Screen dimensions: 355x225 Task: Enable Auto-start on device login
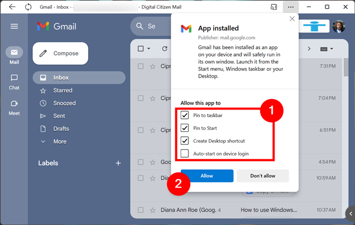[x=185, y=153]
